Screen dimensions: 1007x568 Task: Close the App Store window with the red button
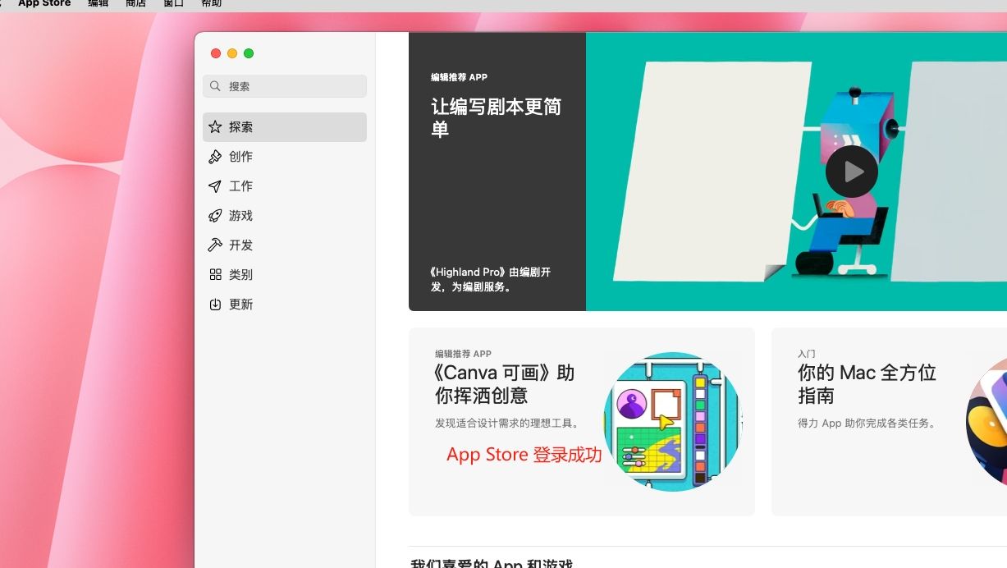click(216, 53)
